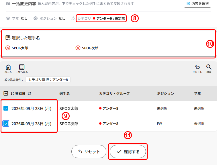Click the 確認する button
Image resolution: width=217 pixels, height=165 pixels.
coord(128,152)
